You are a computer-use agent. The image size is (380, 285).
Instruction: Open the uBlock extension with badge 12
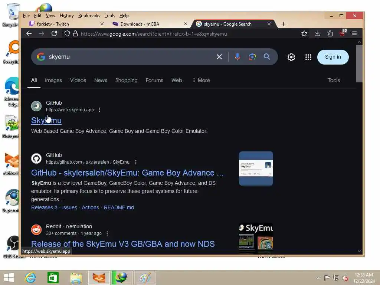coord(343,33)
